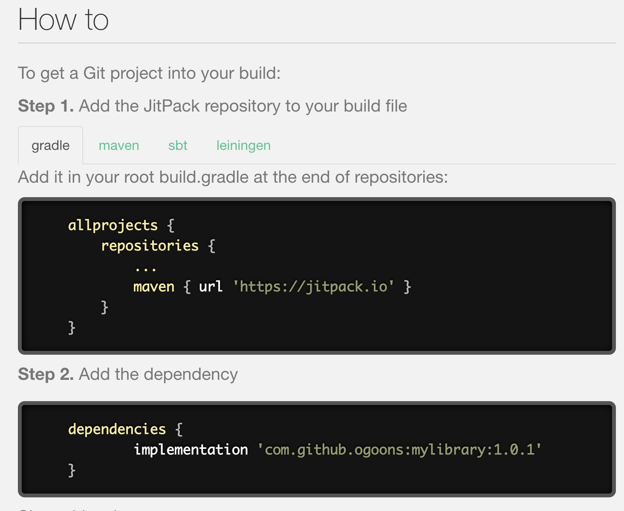Screen dimensions: 624x511
Task: Click the 'com.github.ogoons:mylibrary:1.0.1' dependency string
Action: 399,450
